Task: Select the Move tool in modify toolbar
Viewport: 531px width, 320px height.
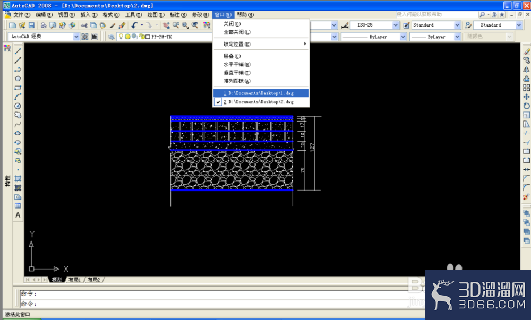Action: 526,97
